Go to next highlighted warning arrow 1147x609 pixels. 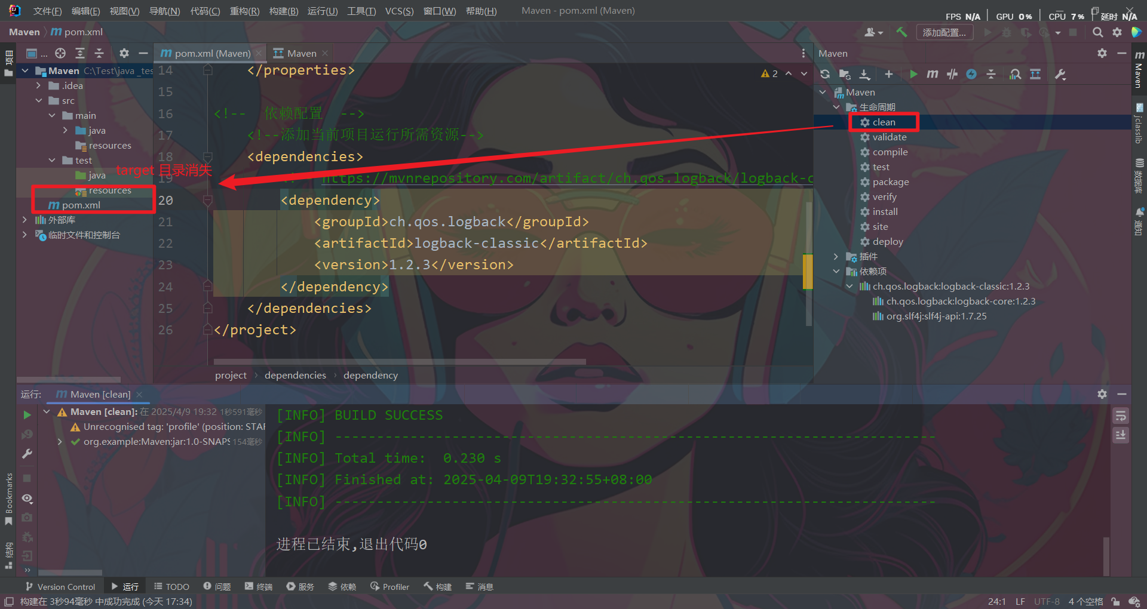[804, 73]
